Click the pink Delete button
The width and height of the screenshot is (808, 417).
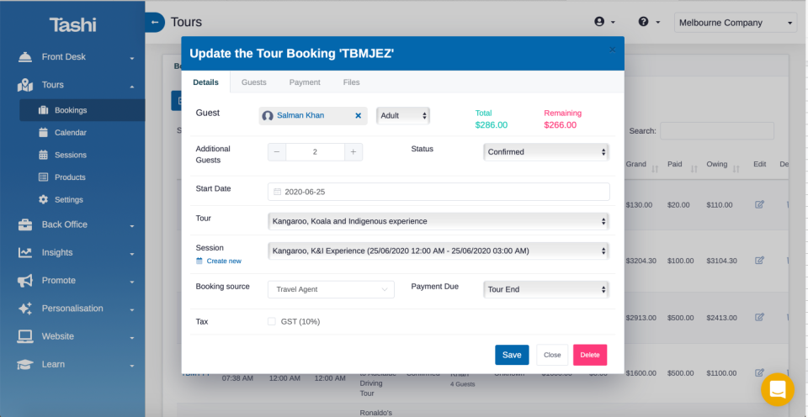point(590,356)
